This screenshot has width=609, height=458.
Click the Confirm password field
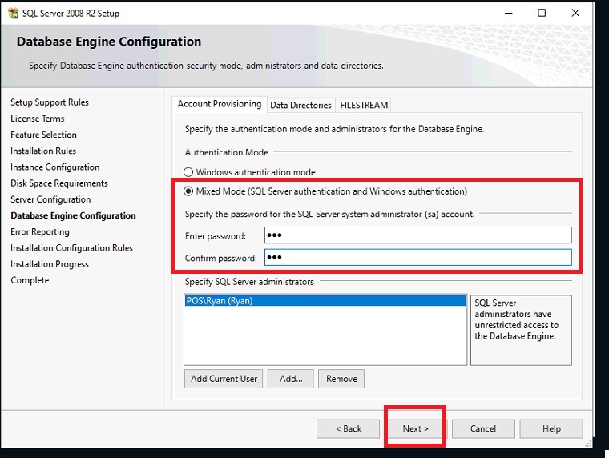pos(417,258)
